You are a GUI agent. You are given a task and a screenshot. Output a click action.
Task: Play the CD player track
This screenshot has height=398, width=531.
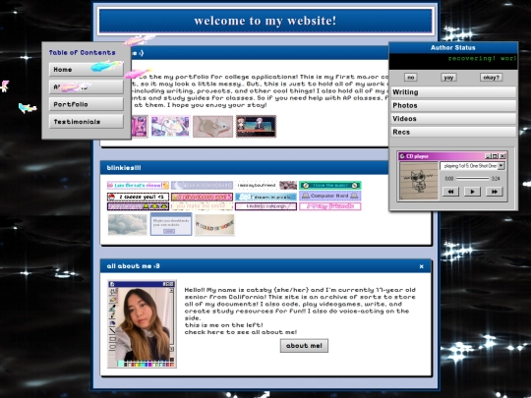click(x=472, y=192)
